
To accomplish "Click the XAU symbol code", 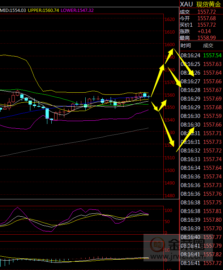I will (186, 4).
